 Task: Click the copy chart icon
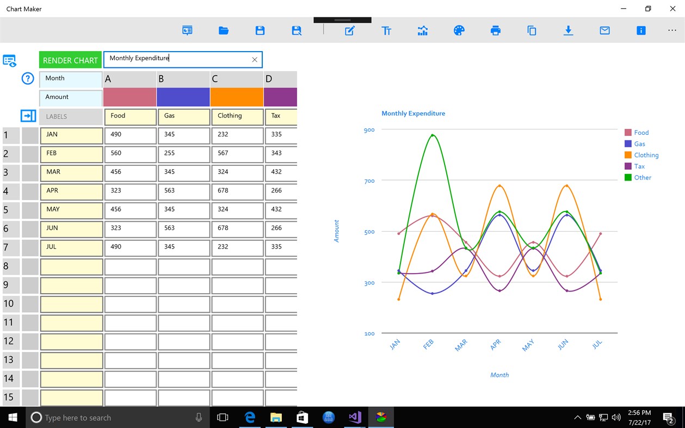click(x=532, y=31)
